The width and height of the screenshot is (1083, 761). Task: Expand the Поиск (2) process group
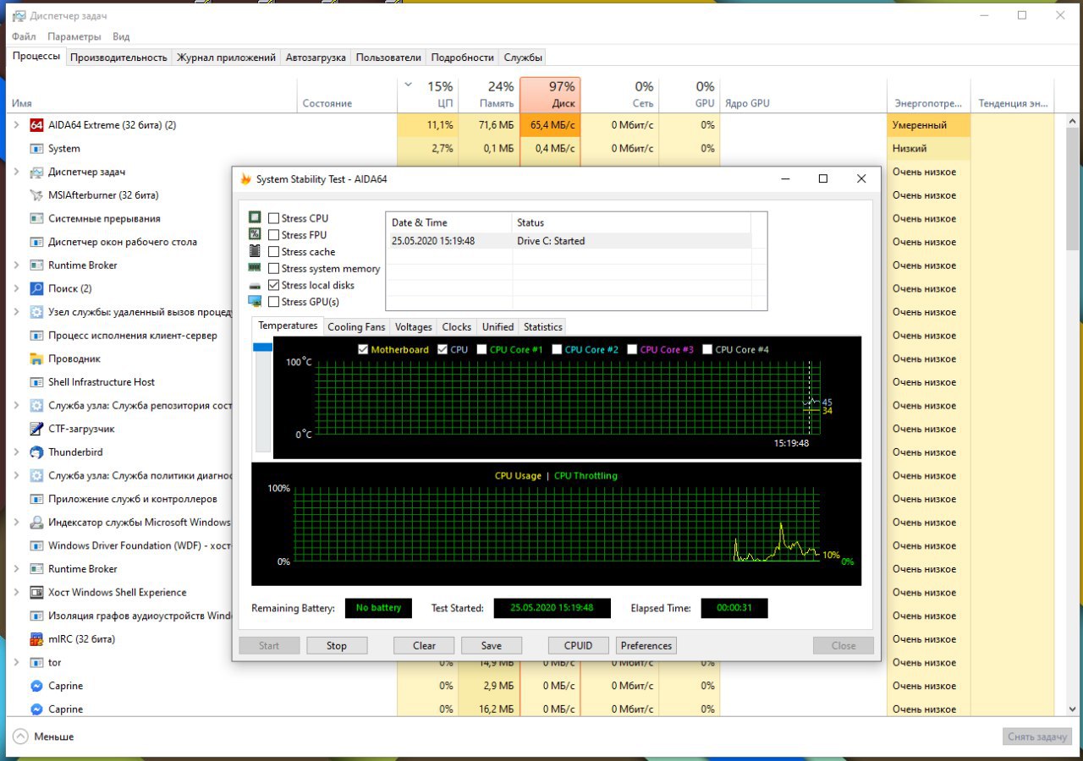click(16, 289)
